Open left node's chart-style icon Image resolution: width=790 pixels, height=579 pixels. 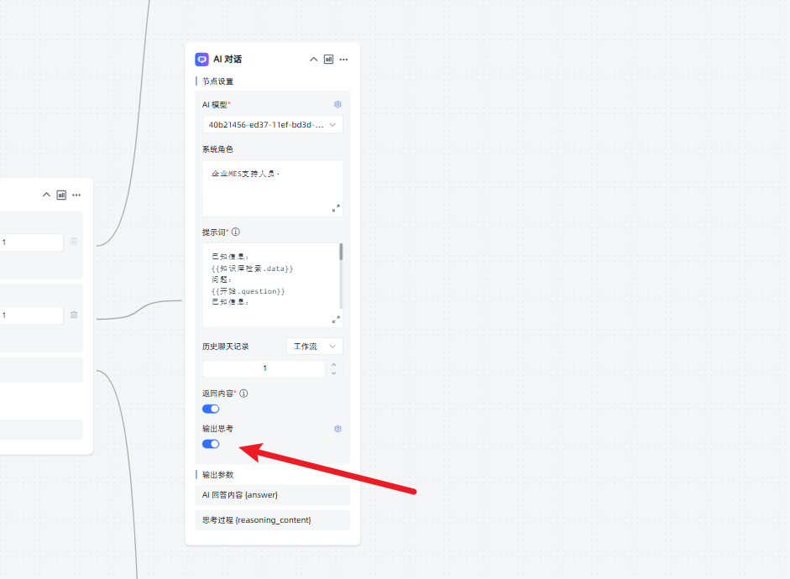point(61,195)
